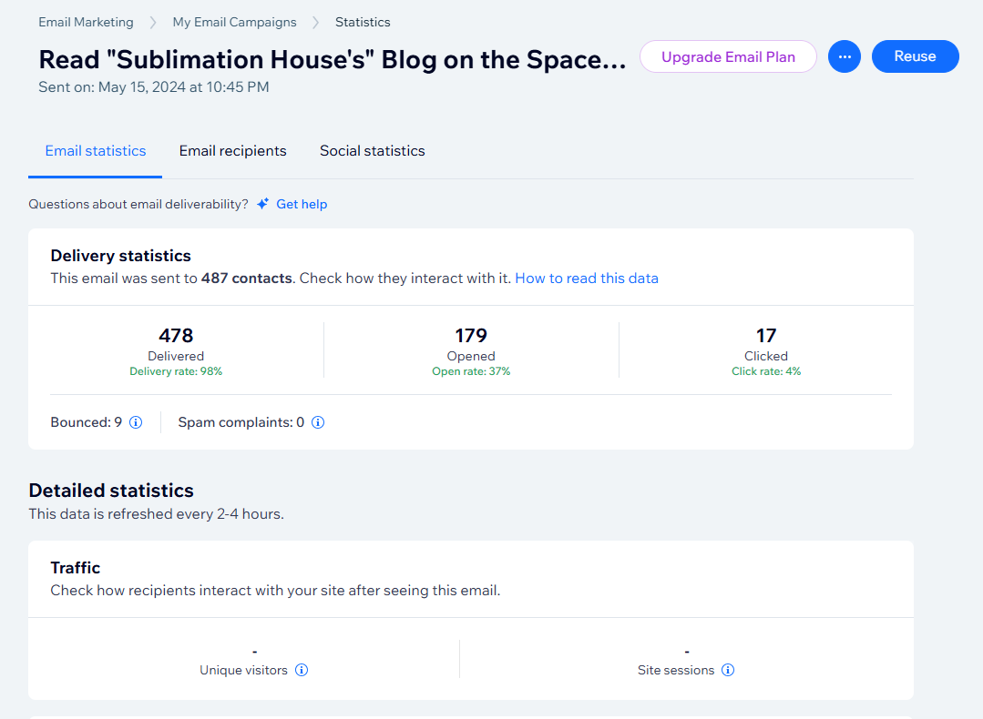Go to Email Marketing breadcrumb
Image resolution: width=983 pixels, height=719 pixels.
coord(86,22)
